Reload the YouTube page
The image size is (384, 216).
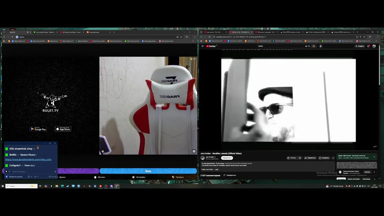pos(209,37)
